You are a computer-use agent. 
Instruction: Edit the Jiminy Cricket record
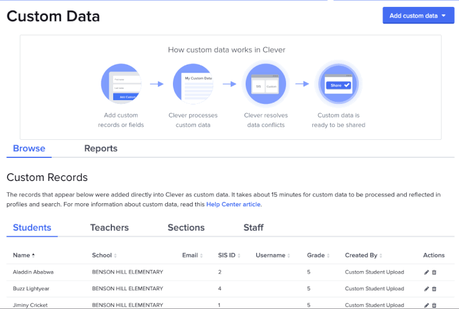click(x=426, y=305)
